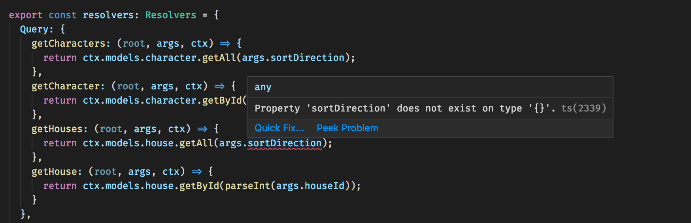Screen dimensions: 691x223
Task: Click the Query object key
Action: pyautogui.click(x=34, y=29)
